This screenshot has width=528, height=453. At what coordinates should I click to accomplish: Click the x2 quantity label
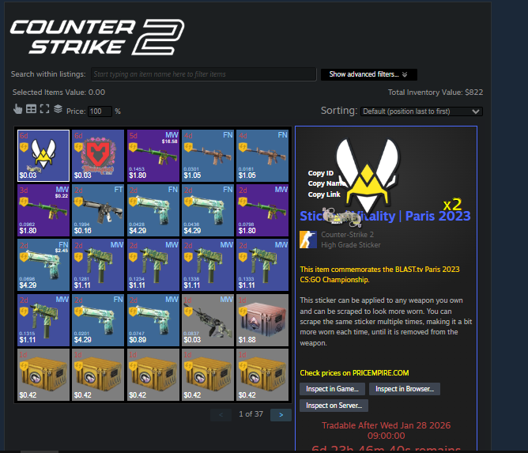click(452, 205)
